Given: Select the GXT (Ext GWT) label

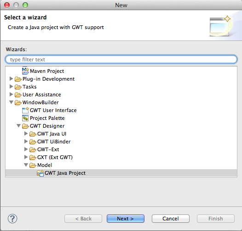Looking at the screenshot, I should [x=55, y=157].
